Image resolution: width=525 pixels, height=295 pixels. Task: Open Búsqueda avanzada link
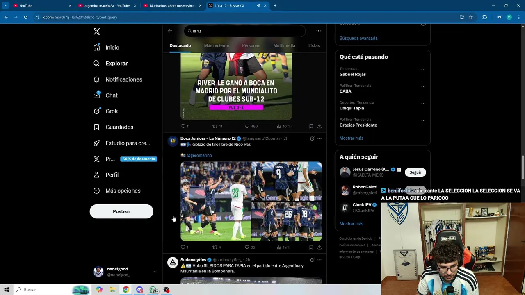tap(358, 38)
